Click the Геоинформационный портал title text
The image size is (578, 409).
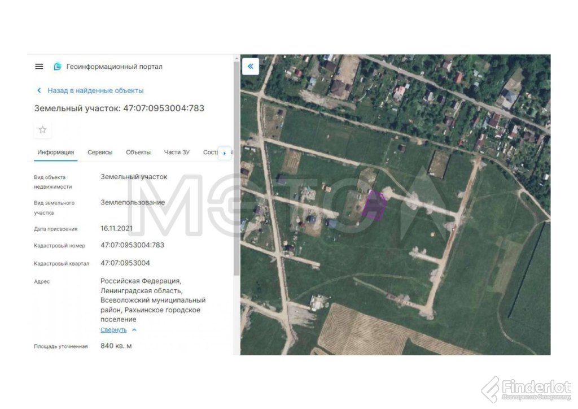[115, 67]
